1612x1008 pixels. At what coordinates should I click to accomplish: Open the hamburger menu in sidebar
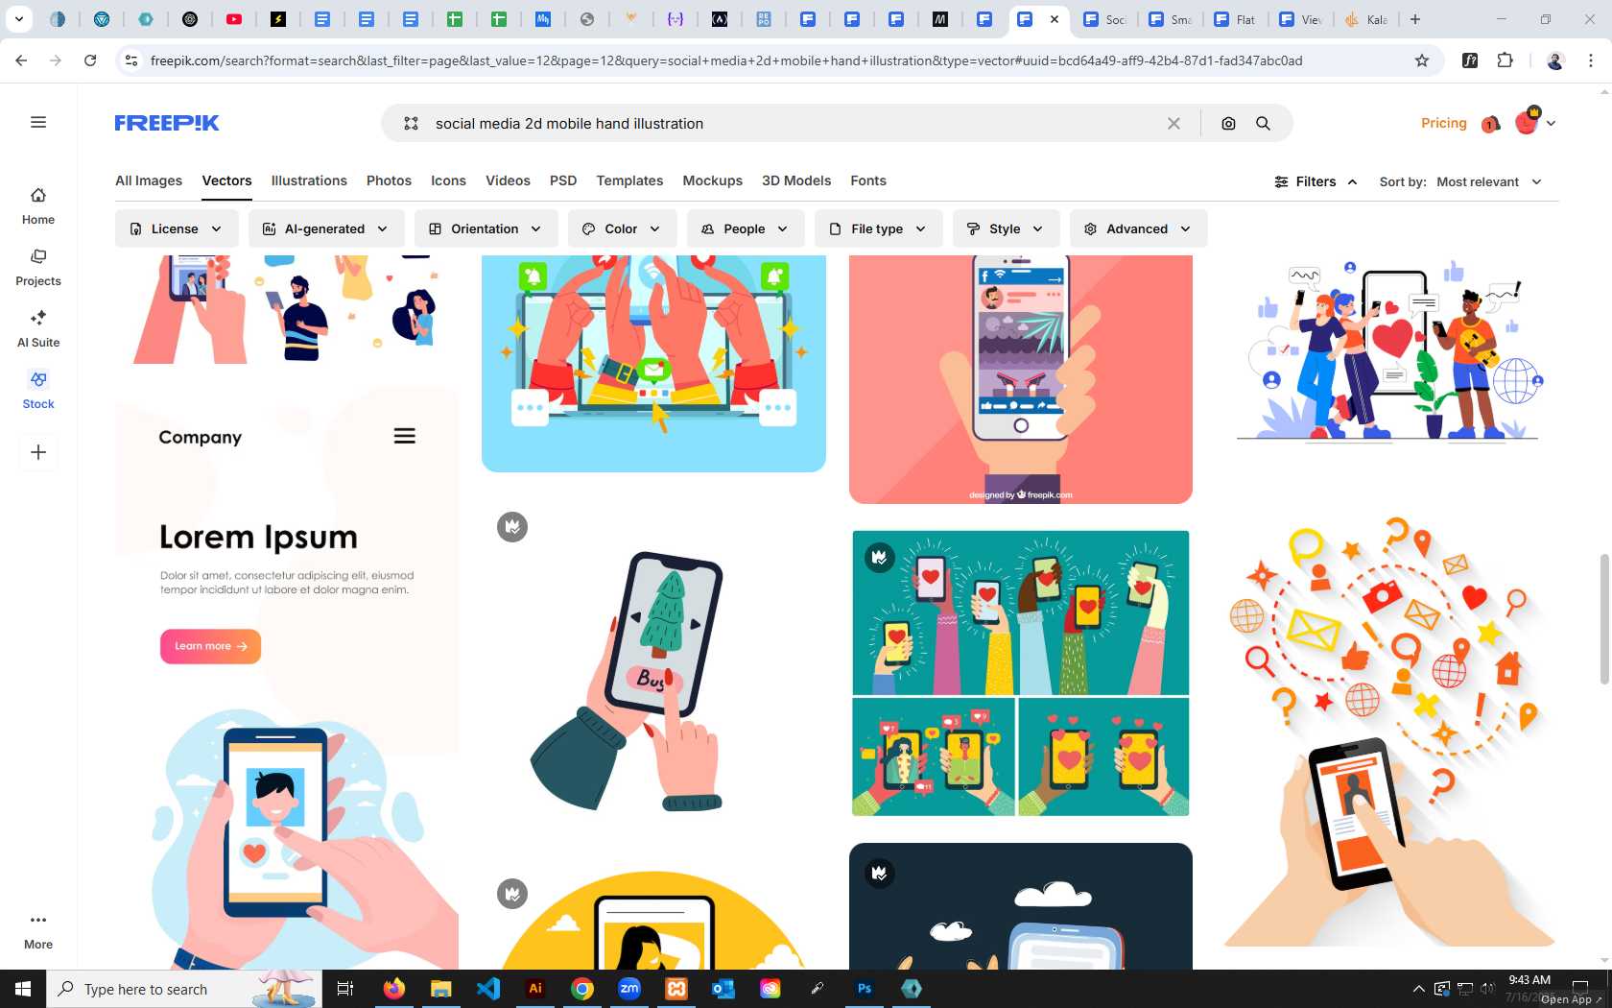(x=38, y=122)
